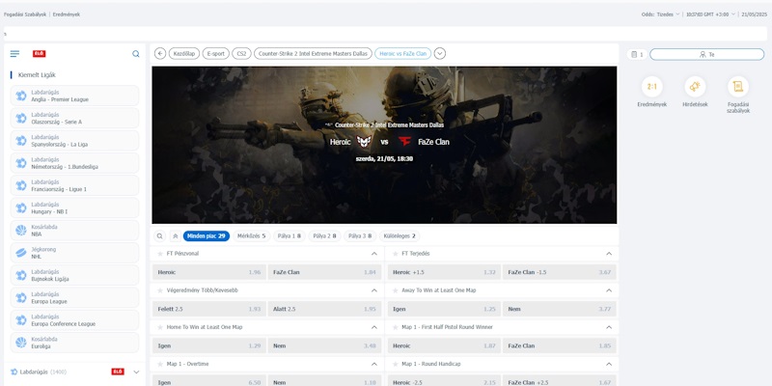This screenshot has width=772, height=386.
Task: Open the breadcrumb dropdown chevron after Heroic vs FaZe Clan
Action: pyautogui.click(x=440, y=53)
